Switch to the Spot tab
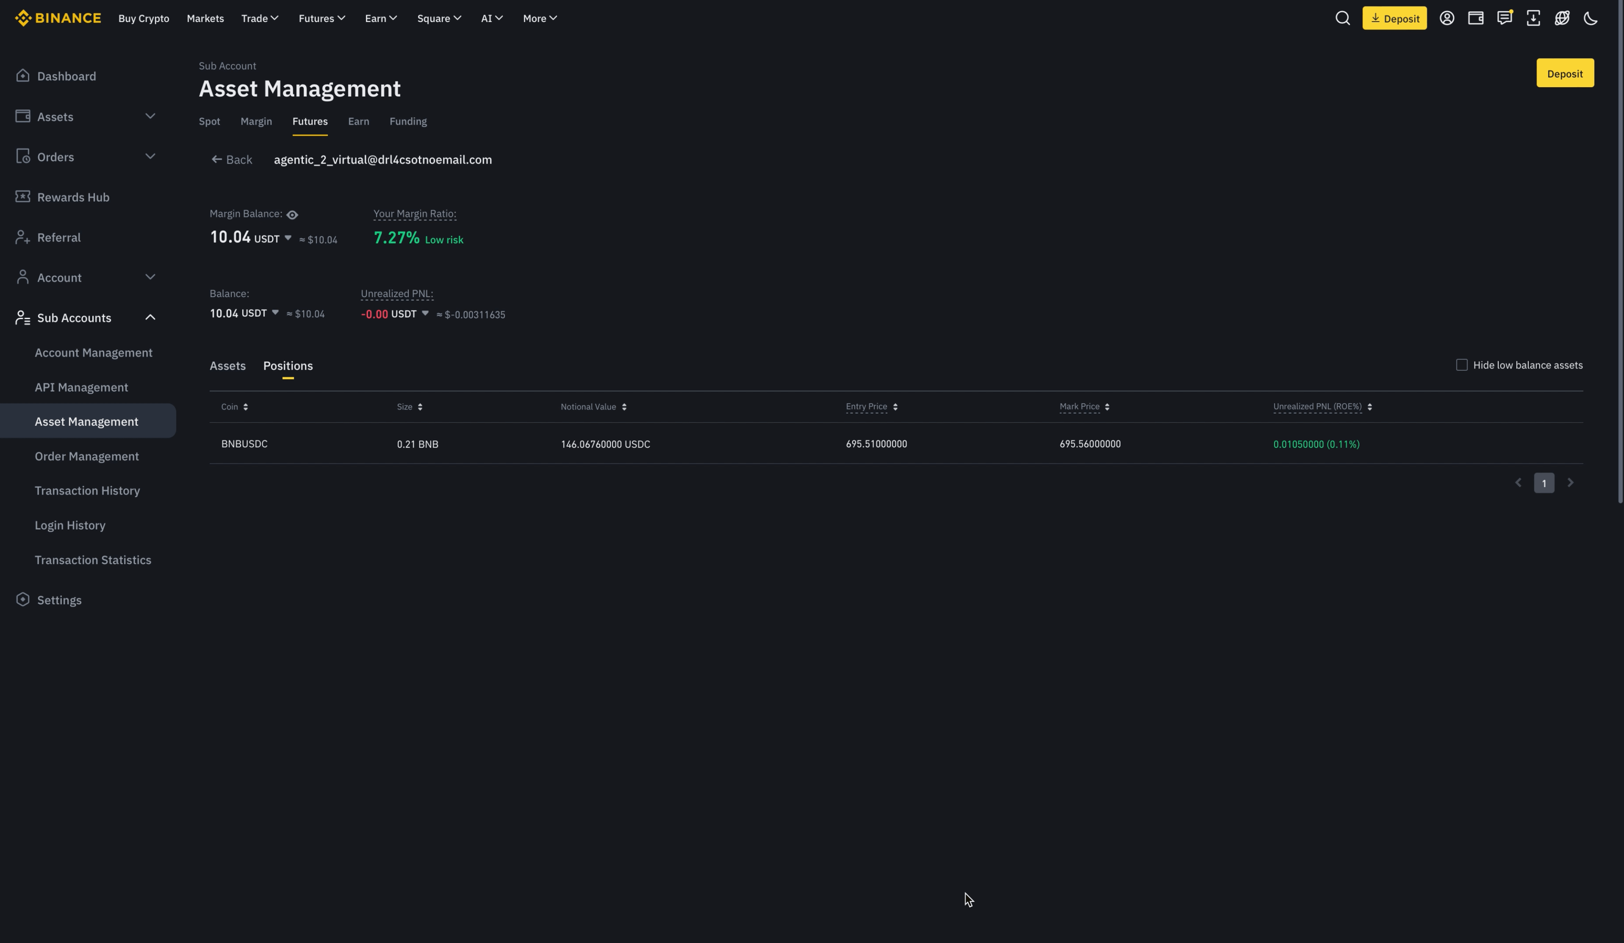This screenshot has width=1624, height=943. click(209, 121)
